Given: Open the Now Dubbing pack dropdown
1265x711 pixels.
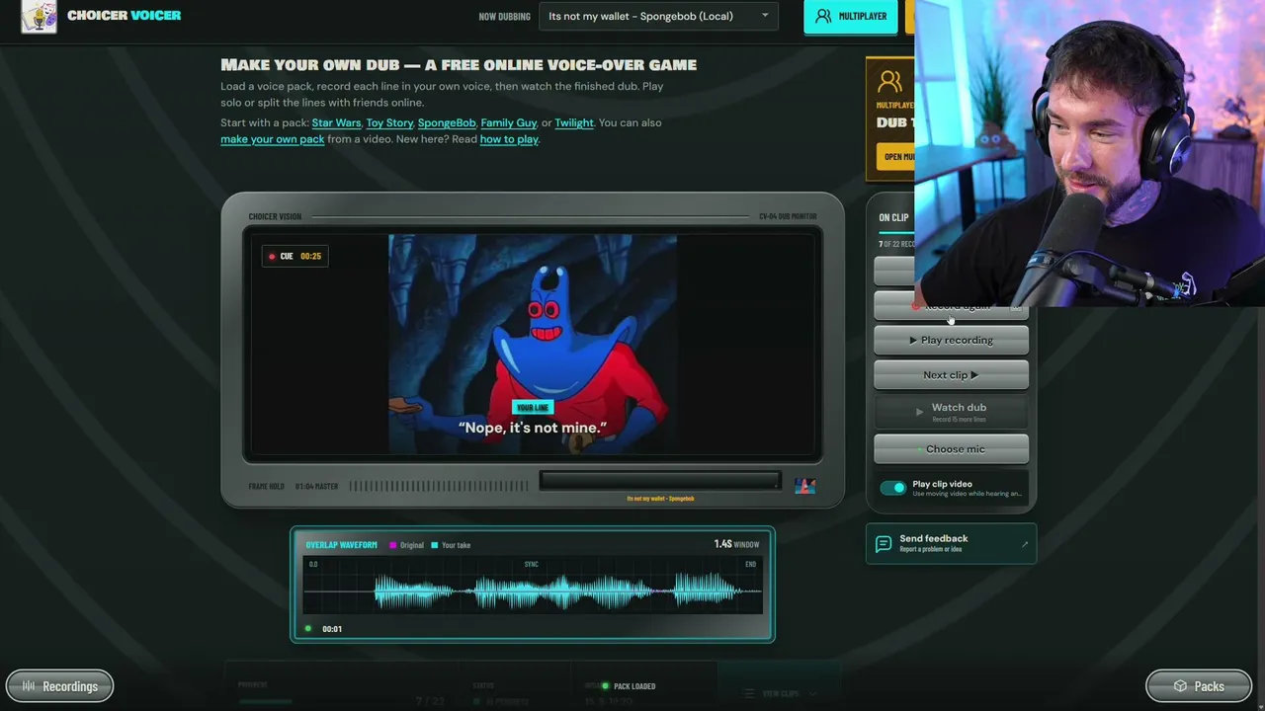Looking at the screenshot, I should pyautogui.click(x=658, y=16).
